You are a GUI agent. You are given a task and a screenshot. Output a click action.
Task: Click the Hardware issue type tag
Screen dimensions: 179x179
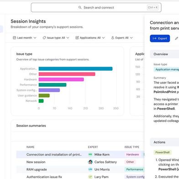pyautogui.click(x=132, y=154)
